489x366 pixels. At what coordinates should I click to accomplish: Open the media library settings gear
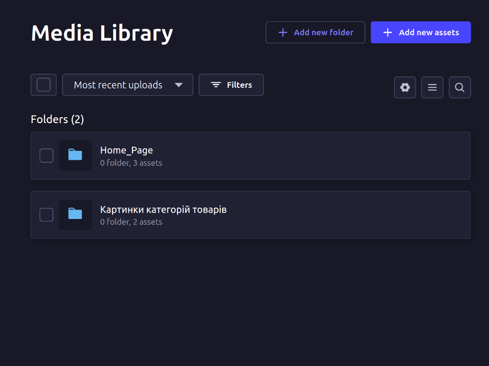pos(405,87)
